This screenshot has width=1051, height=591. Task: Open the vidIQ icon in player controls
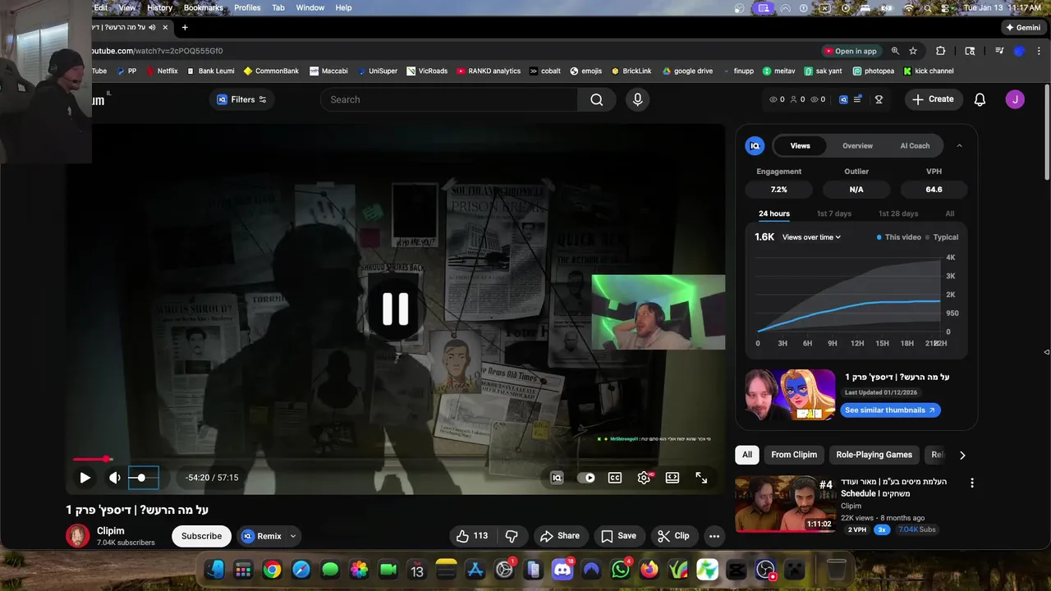pyautogui.click(x=557, y=478)
